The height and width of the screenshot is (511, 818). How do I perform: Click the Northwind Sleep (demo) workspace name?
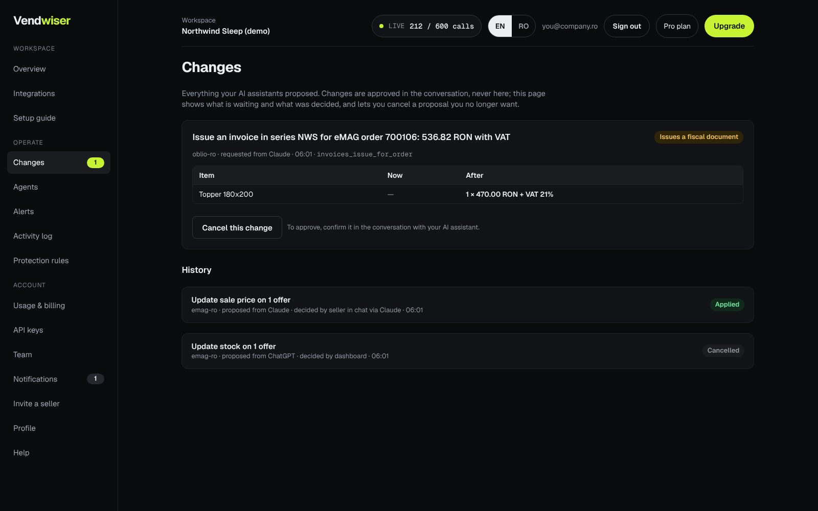tap(226, 31)
